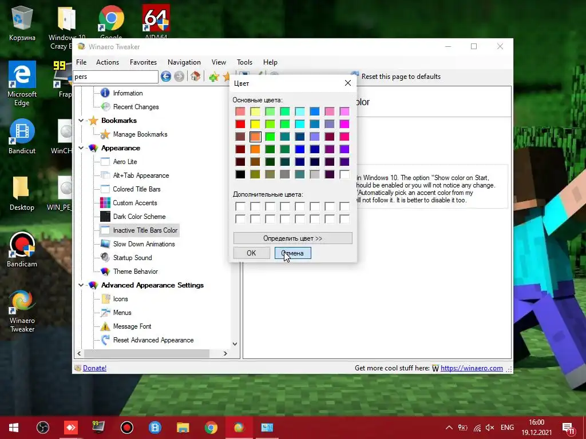The height and width of the screenshot is (439, 586).
Task: Click the Back navigation arrow in toolbar
Action: (166, 77)
